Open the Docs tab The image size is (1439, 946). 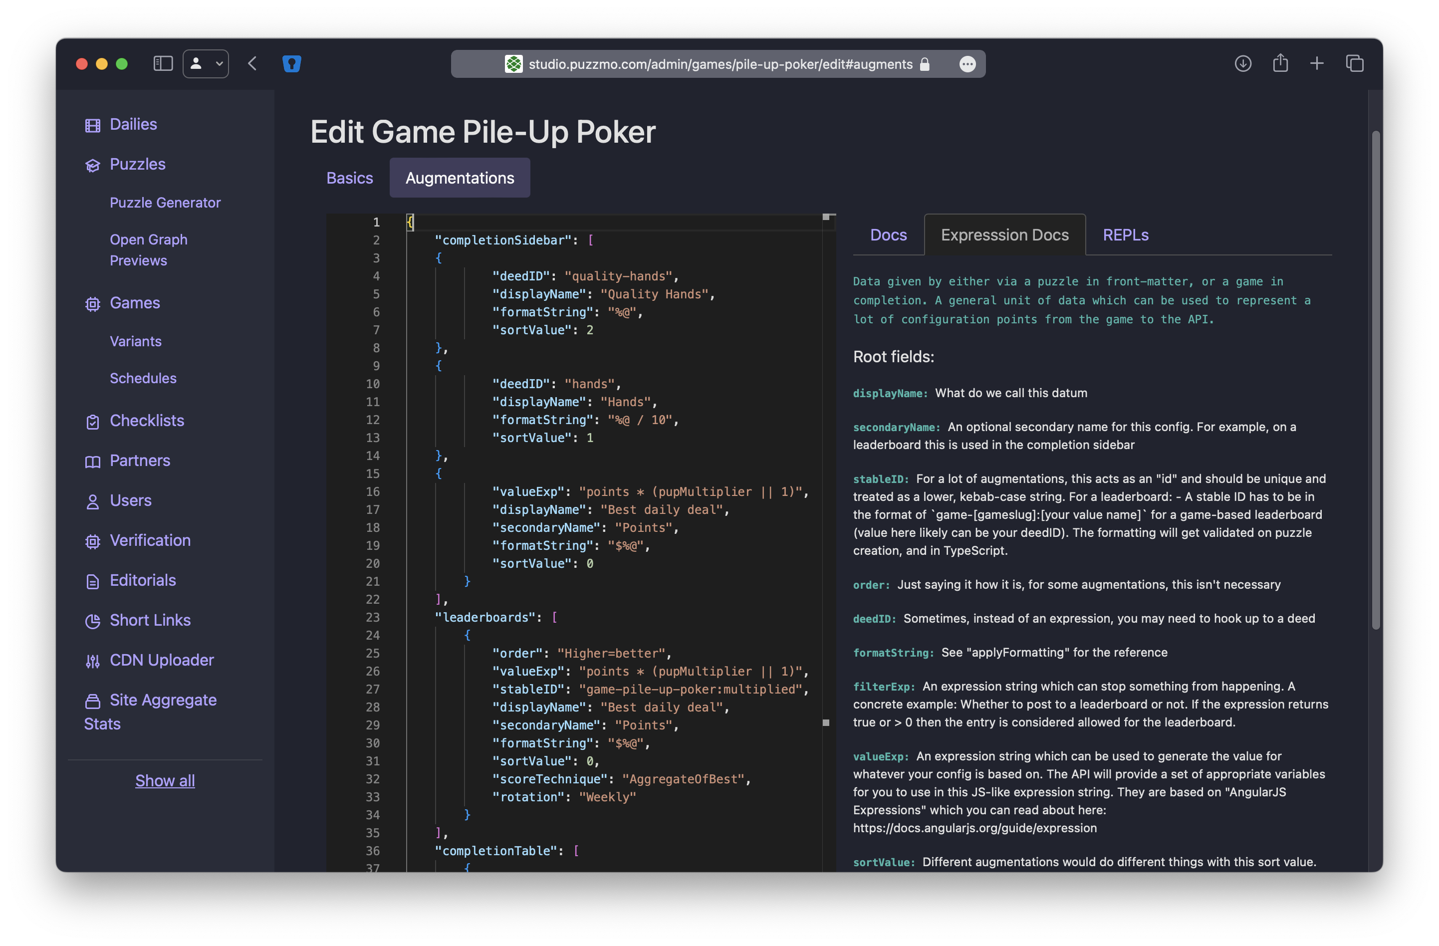pos(888,235)
